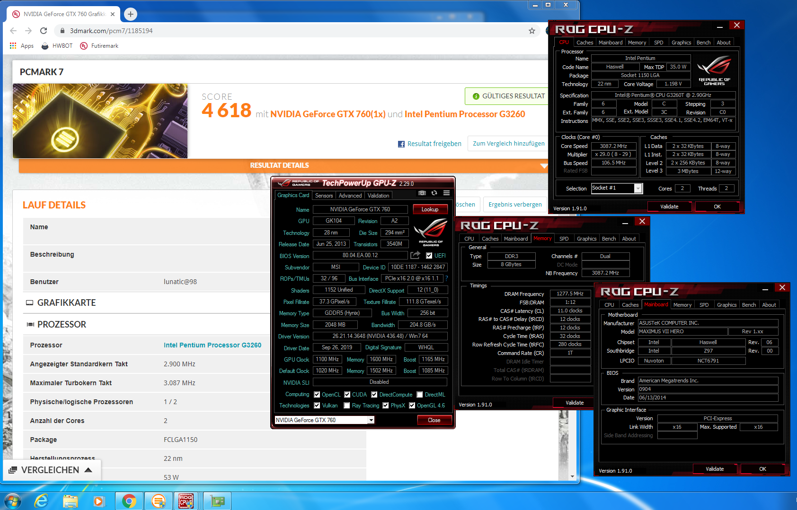
Task: Click the GPU-Z refresh icon
Action: pyautogui.click(x=434, y=193)
